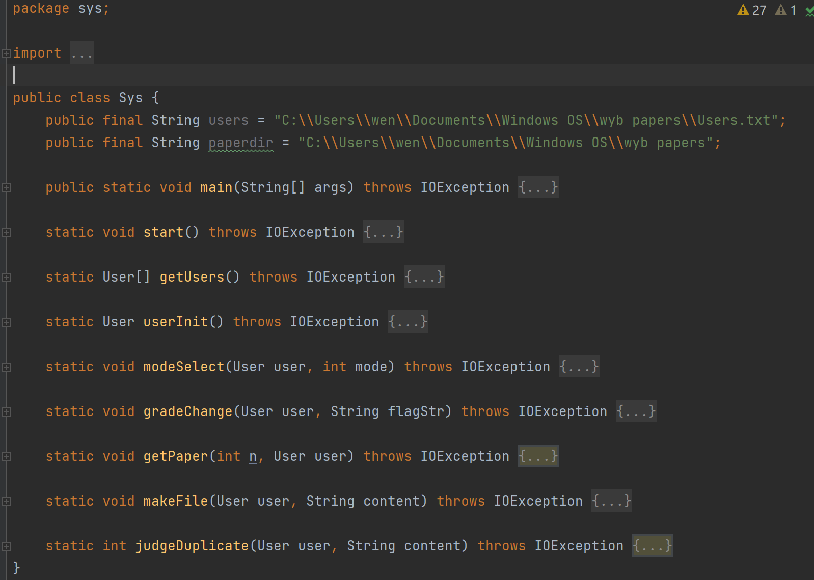Click the method name 'gradeChange'
Image resolution: width=814 pixels, height=580 pixels.
(188, 411)
